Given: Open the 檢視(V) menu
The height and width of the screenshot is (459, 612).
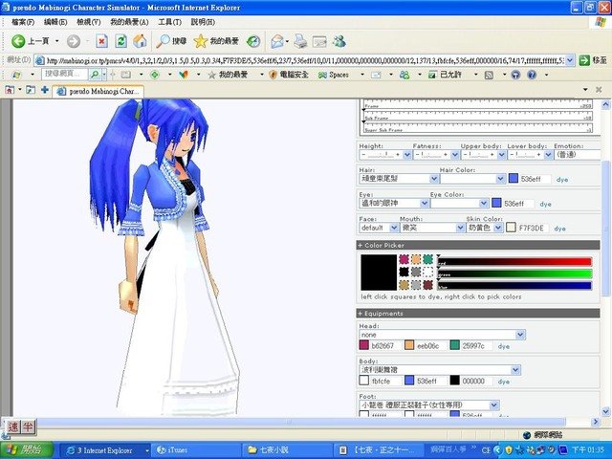Looking at the screenshot, I should point(89,22).
